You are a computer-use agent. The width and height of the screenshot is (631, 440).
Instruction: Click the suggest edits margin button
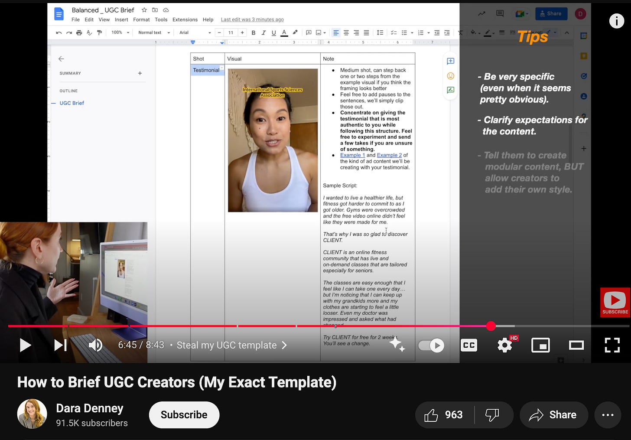click(x=451, y=90)
